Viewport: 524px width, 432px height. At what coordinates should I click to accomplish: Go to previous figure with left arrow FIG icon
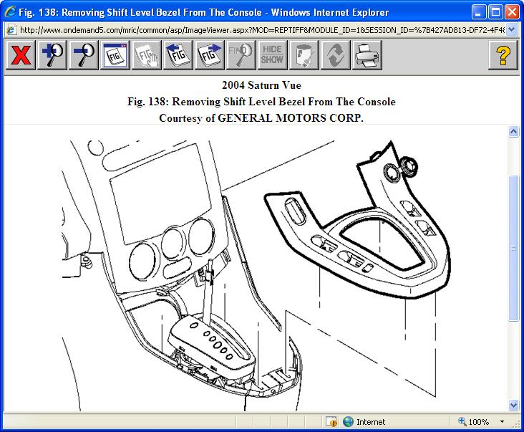[x=178, y=55]
